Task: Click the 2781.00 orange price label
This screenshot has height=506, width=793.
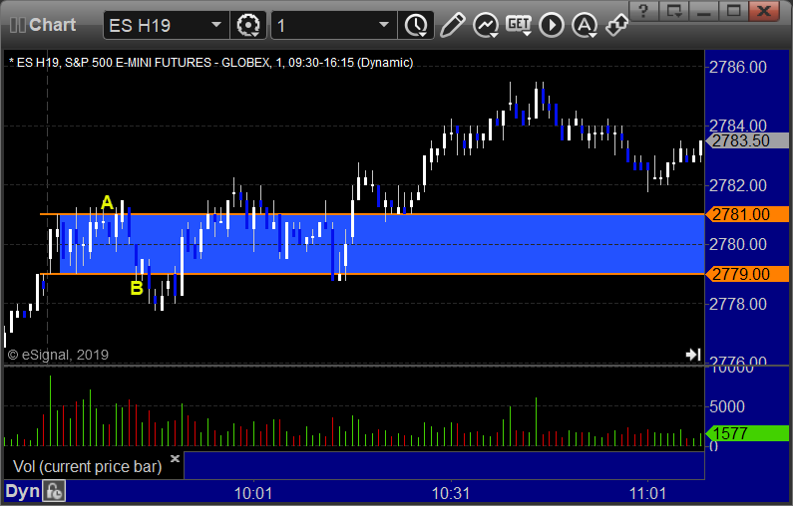Action: (x=747, y=214)
